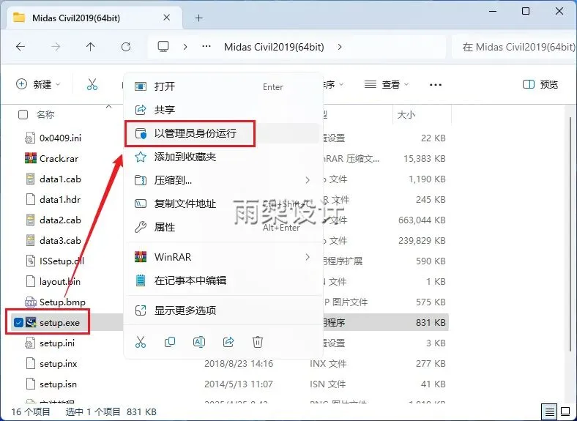Expand the breadcrumb chevron after Midas Civil2019(64bit)
The height and width of the screenshot is (421, 577).
click(x=340, y=47)
